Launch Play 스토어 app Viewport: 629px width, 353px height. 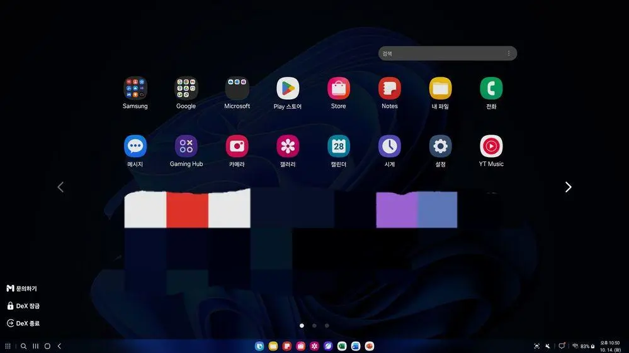[x=288, y=89]
